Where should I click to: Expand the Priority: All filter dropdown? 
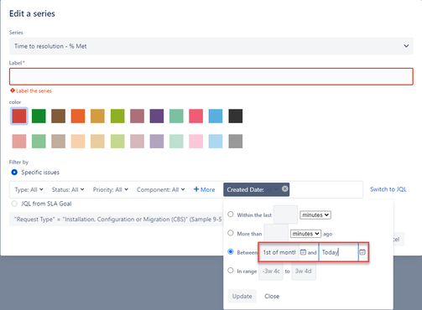pos(111,189)
